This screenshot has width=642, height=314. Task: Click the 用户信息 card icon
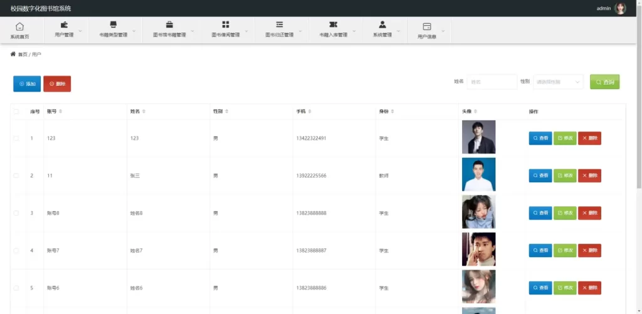coord(427,26)
